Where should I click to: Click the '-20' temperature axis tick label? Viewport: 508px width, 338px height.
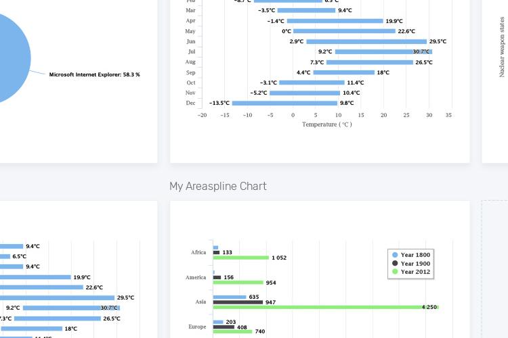tap(202, 115)
